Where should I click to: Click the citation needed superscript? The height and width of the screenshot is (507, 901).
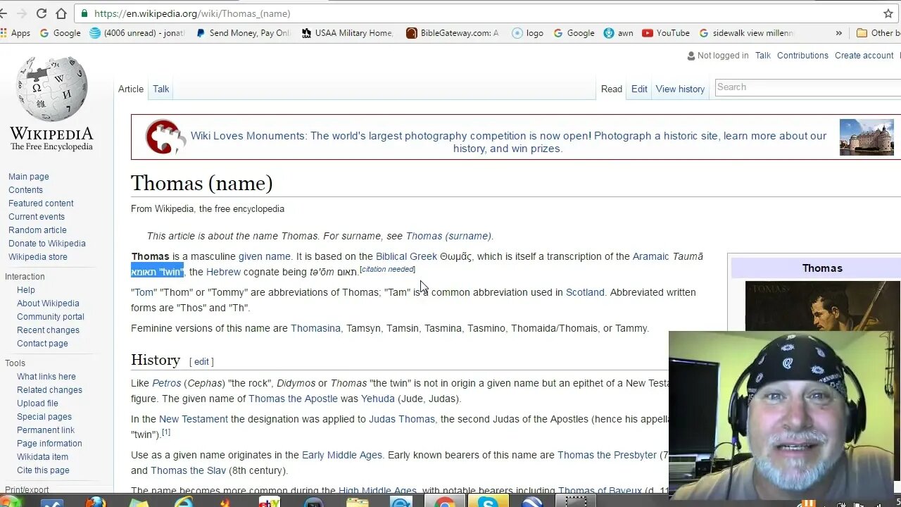point(387,269)
